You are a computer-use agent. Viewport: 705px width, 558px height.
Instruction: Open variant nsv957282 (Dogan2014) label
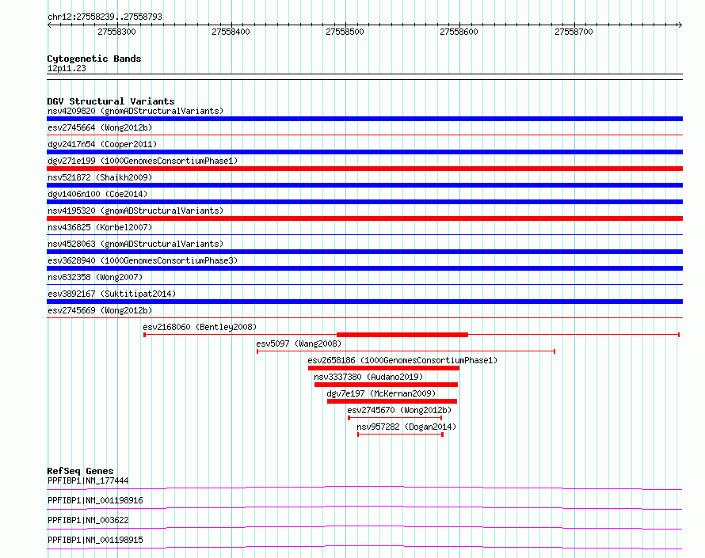tap(406, 427)
